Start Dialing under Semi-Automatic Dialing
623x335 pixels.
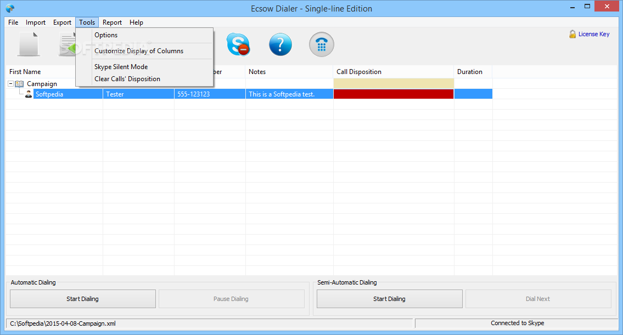(x=389, y=299)
